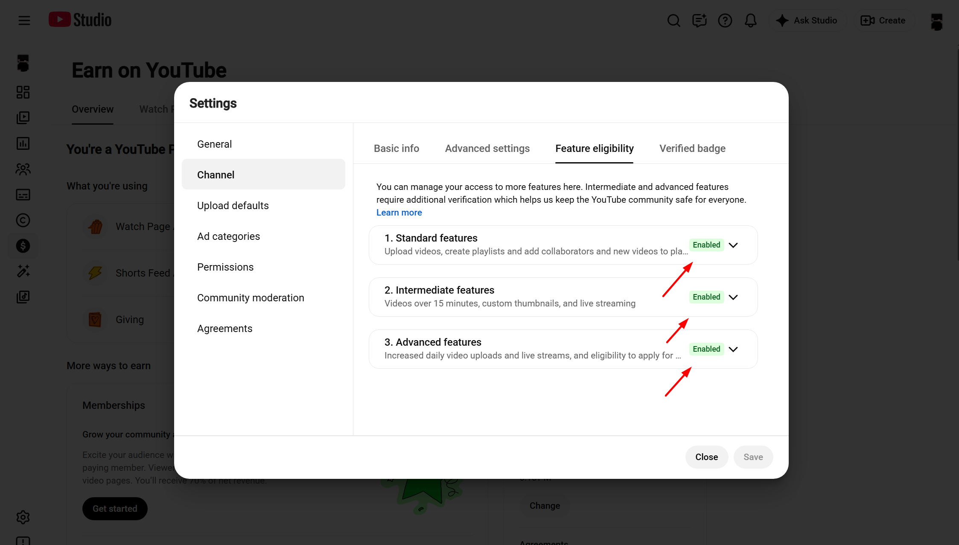Expand the Standard features section

733,245
